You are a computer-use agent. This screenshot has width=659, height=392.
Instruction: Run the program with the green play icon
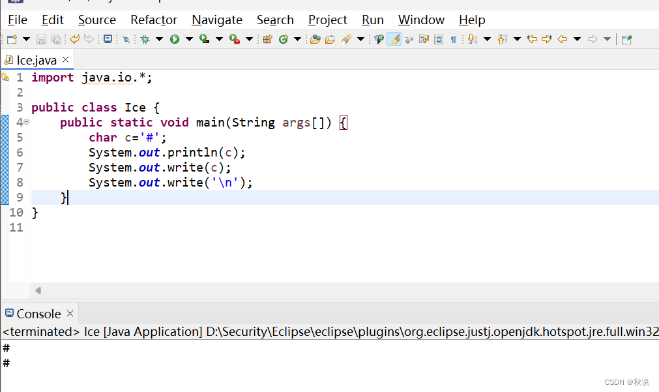[x=175, y=39]
